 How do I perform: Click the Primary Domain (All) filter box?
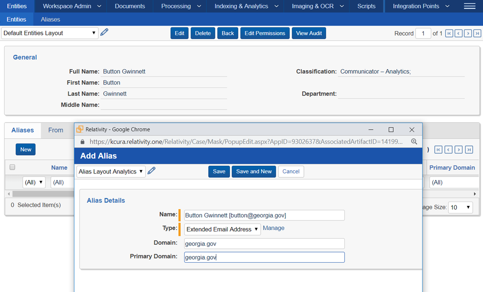(x=455, y=182)
